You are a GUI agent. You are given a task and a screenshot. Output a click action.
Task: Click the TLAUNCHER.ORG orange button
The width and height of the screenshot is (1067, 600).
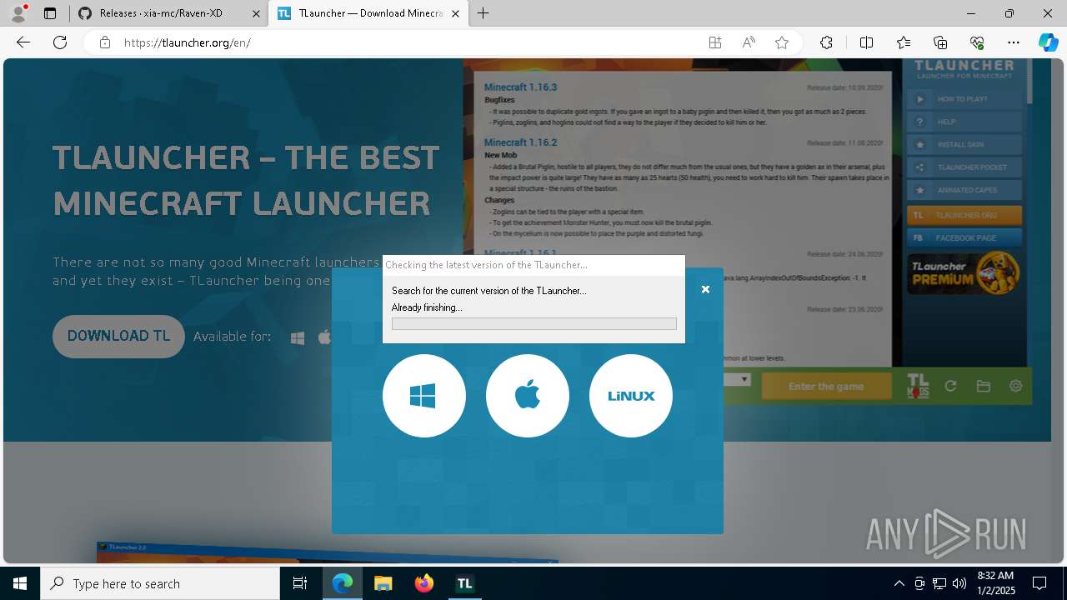pos(964,215)
